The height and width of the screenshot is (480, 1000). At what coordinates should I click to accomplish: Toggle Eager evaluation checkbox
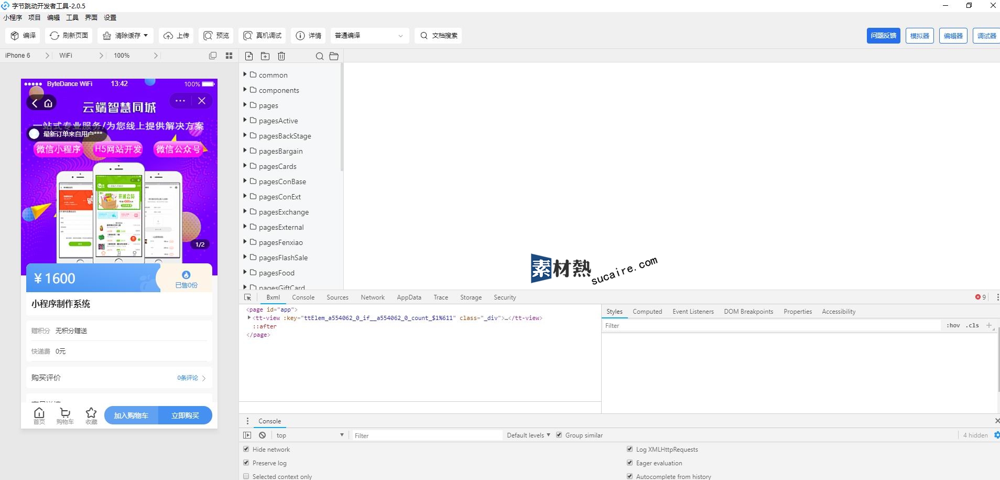point(630,463)
